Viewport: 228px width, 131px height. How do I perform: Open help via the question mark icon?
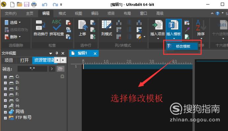217,14
